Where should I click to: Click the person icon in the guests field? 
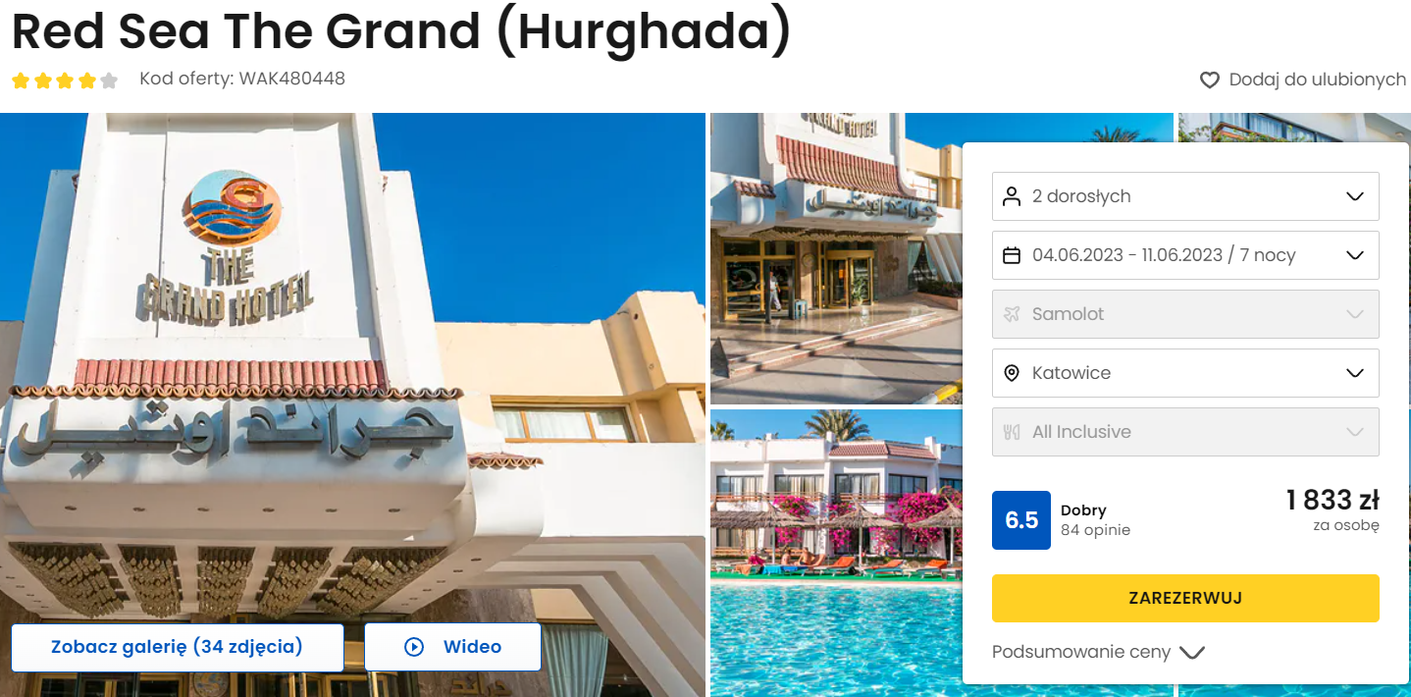pyautogui.click(x=1012, y=196)
